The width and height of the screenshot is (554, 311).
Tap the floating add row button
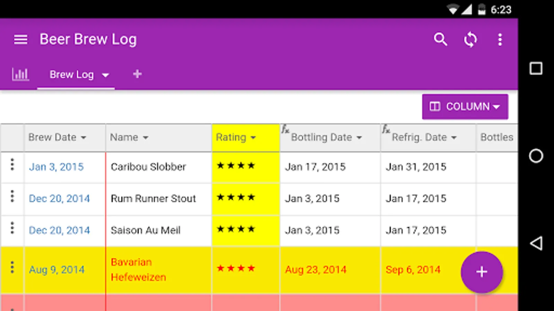481,272
